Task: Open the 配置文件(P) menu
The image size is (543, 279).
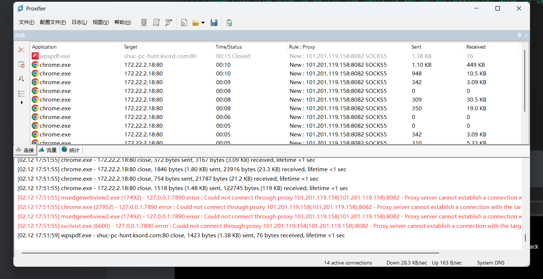Action: (x=53, y=22)
